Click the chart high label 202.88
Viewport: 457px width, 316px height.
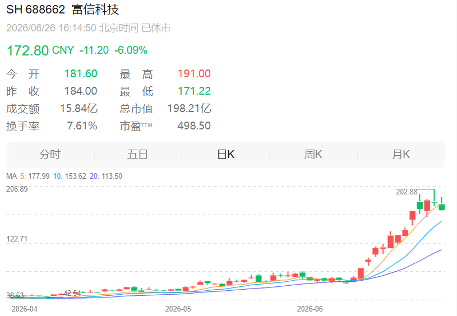click(407, 192)
